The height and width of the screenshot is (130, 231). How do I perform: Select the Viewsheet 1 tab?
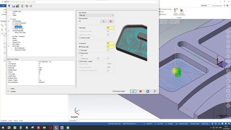(x=73, y=121)
